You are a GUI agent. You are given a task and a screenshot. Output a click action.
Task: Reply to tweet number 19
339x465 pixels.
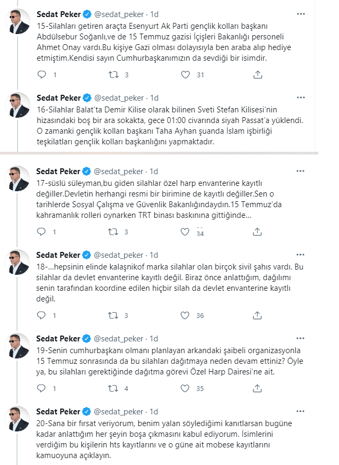pyautogui.click(x=41, y=388)
